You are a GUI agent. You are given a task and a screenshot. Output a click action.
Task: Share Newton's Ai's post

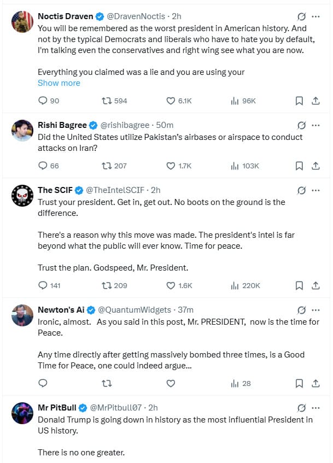[316, 383]
